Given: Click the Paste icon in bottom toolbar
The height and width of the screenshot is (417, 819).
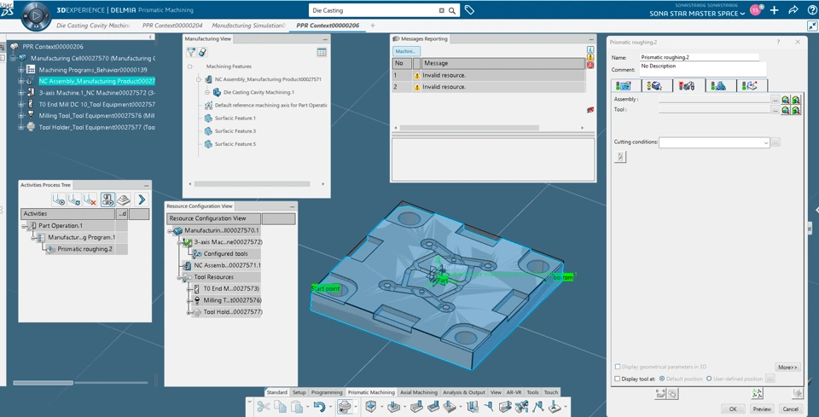Looking at the screenshot, I should point(297,406).
